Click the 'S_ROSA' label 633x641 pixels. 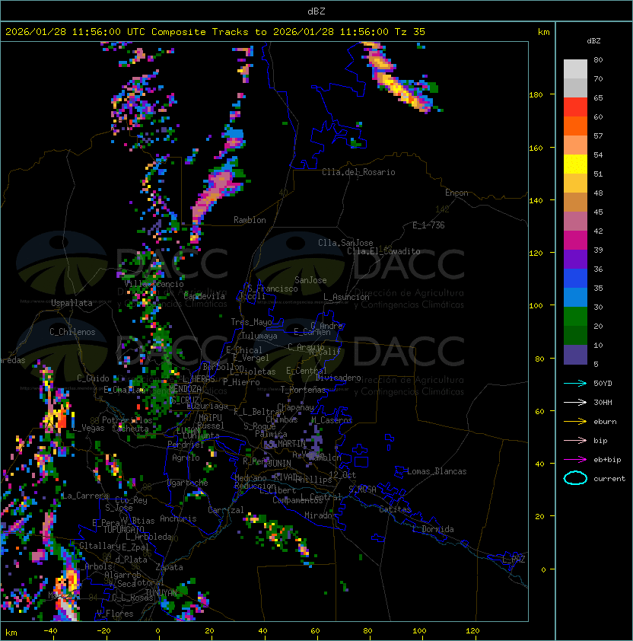click(x=362, y=490)
